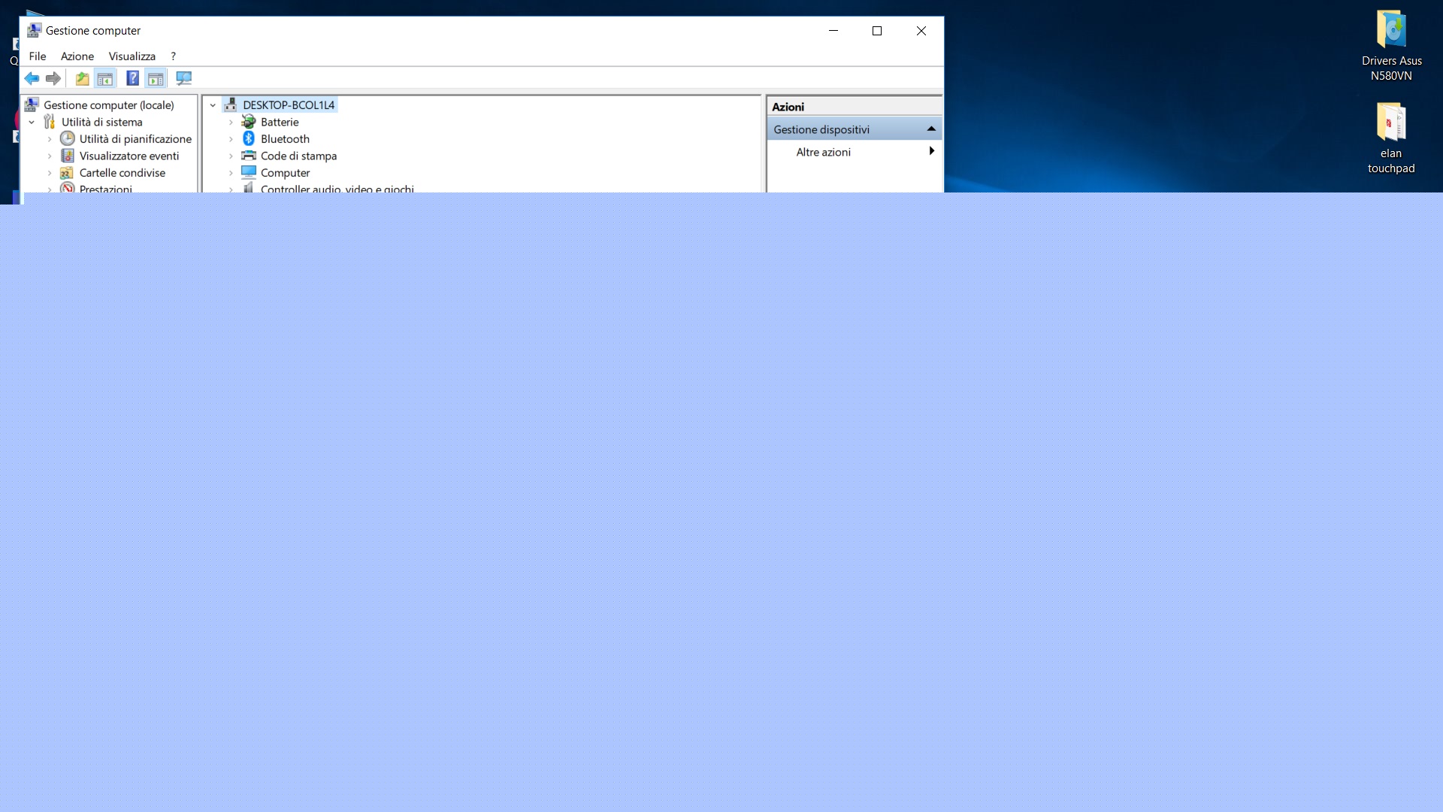
Task: Click the tools icon of Utilità di sistema
Action: click(x=50, y=122)
